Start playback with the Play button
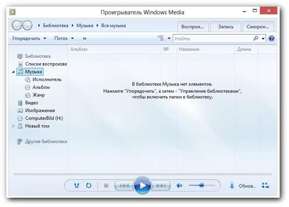 (142, 185)
